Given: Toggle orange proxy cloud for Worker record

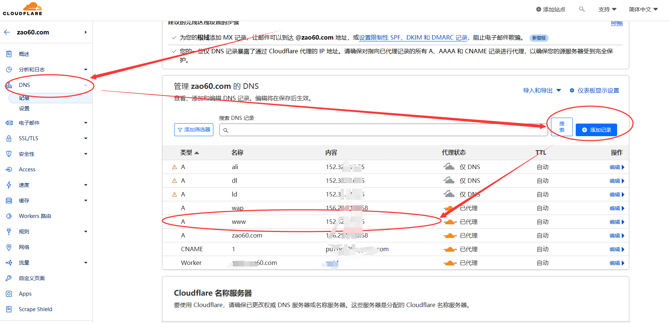Looking at the screenshot, I should click(x=450, y=263).
